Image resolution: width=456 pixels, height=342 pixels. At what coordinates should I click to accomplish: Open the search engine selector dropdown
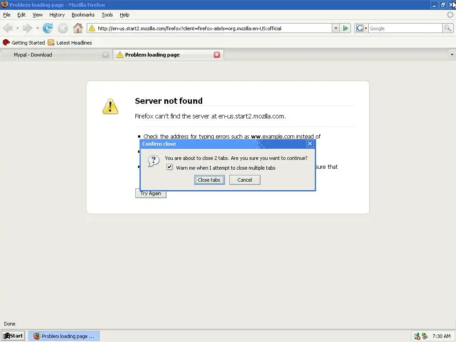pos(362,28)
